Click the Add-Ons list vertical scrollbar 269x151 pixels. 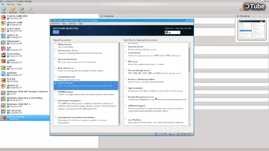[189, 60]
